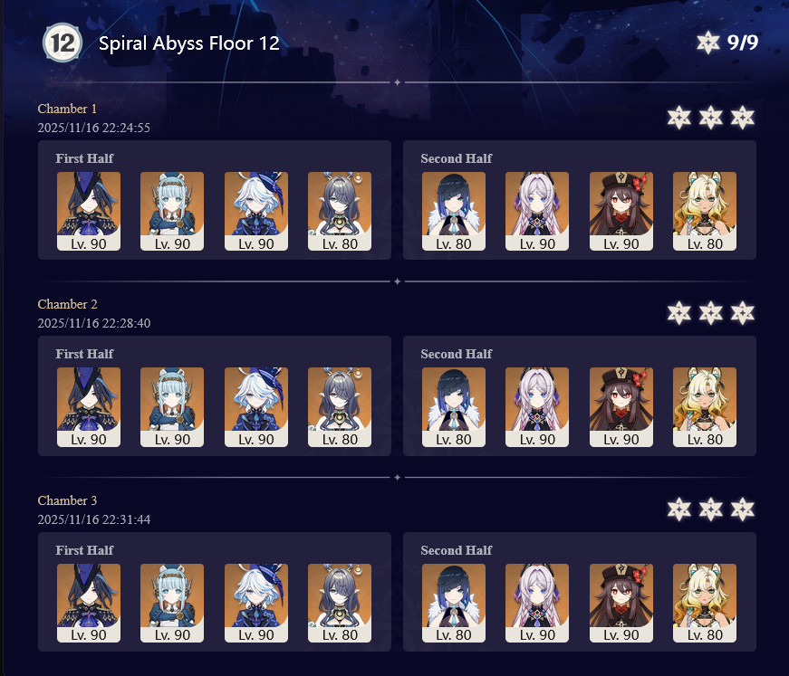Select Chamber 1 first-half Lv. 80 horned character
789x676 pixels.
coord(340,211)
